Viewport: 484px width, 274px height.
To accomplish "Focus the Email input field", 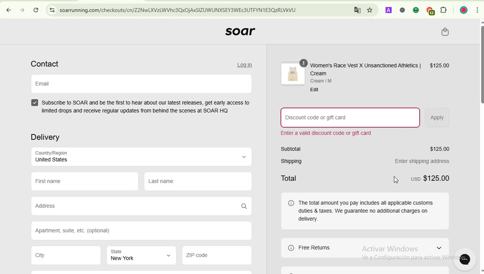I will pos(141,84).
